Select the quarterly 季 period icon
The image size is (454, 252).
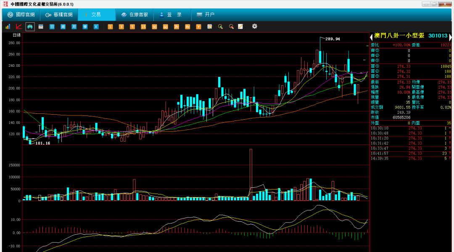coord(85,26)
